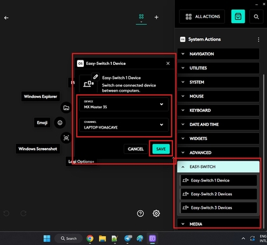Click the Emoji smiley ring icon
This screenshot has width=267, height=245.
[x=60, y=123]
